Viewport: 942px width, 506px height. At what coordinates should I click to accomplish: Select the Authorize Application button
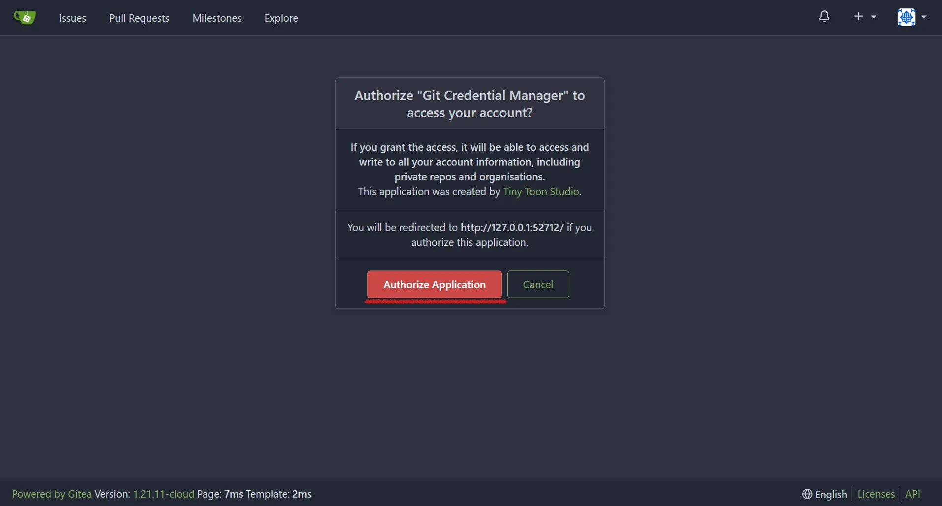[x=434, y=284]
